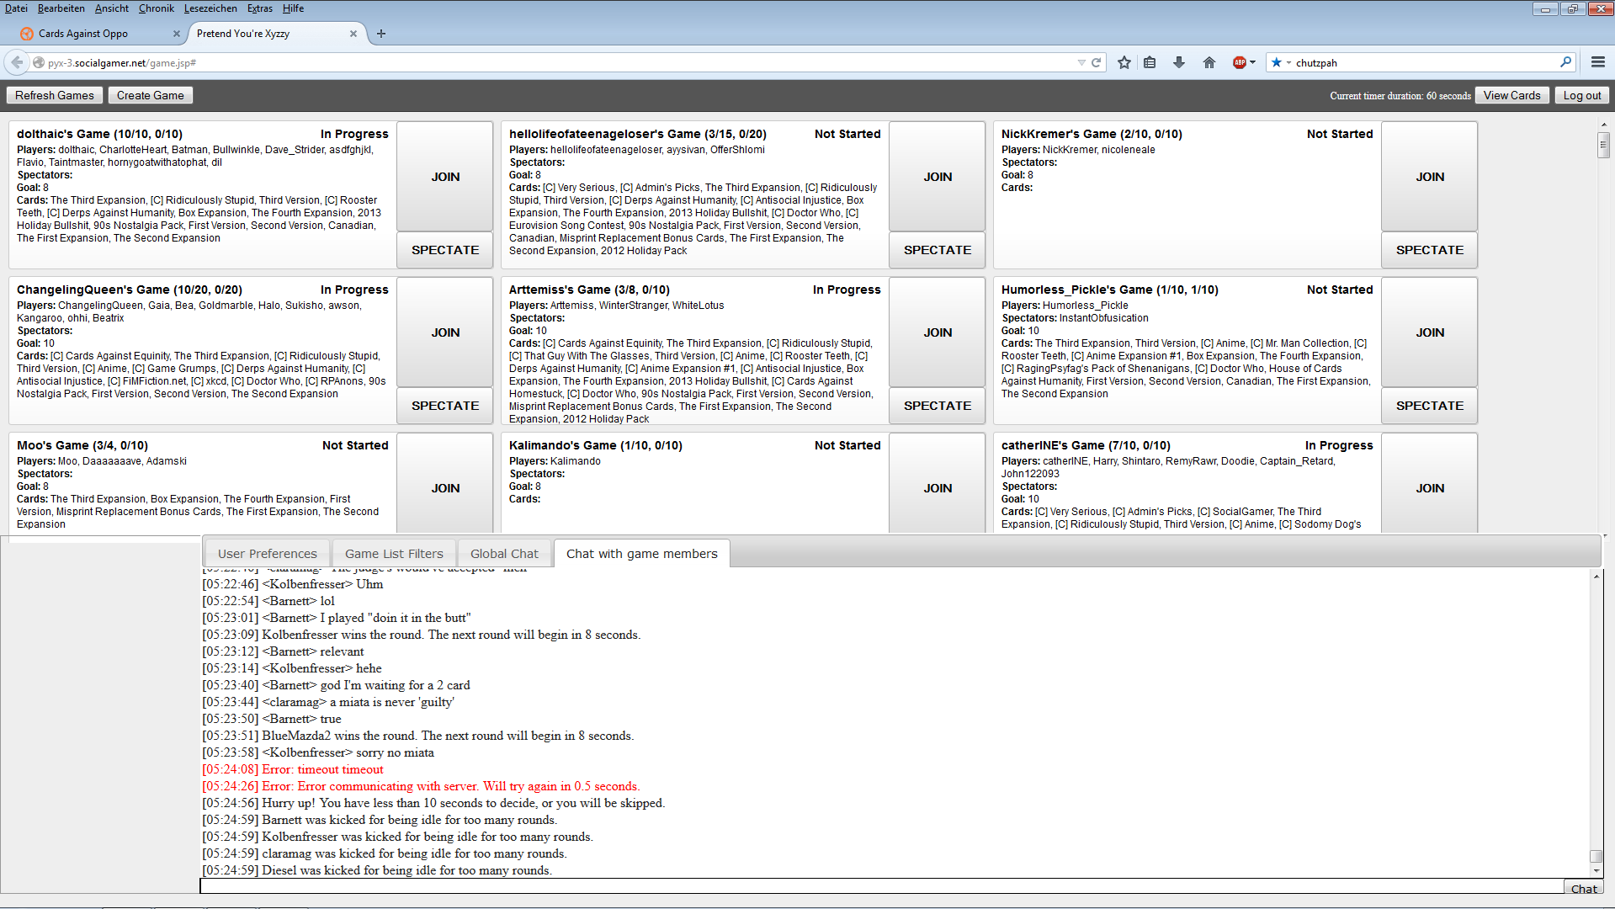
Task: Click the Chat send button
Action: click(1583, 888)
